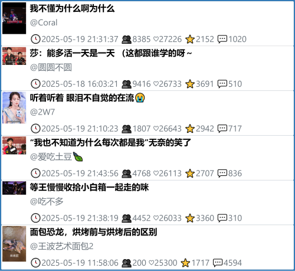Viewport: 295px width, 271px height.
Task: Open the post 面包恐龙，烘烤前与烘烤后的区别
Action: 93,232
